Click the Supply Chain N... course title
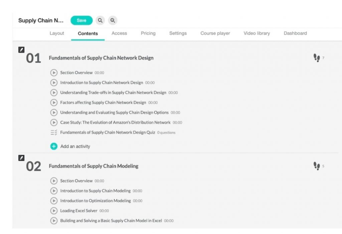 tap(41, 21)
